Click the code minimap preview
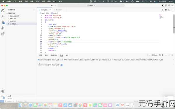175x109 pixels. [161, 17]
